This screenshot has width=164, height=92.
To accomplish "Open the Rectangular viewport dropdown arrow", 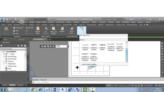I will pos(24,28).
